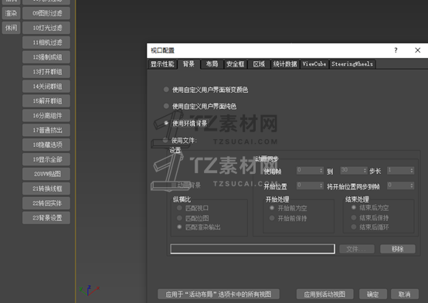This screenshot has height=303, width=428.
Task: Choose 使用自定义用户界面纯色 radio option
Action: (166, 106)
